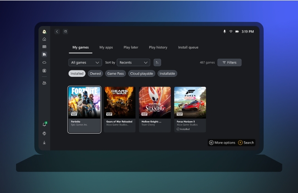Click the More options button
This screenshot has width=298, height=193.
point(222,143)
